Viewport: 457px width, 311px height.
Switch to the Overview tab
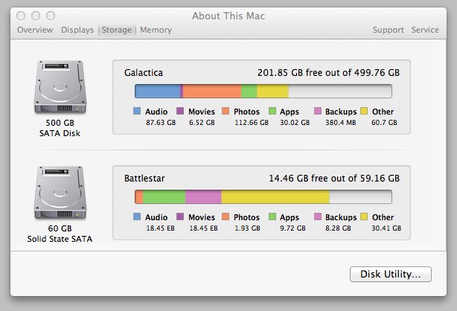tap(35, 30)
